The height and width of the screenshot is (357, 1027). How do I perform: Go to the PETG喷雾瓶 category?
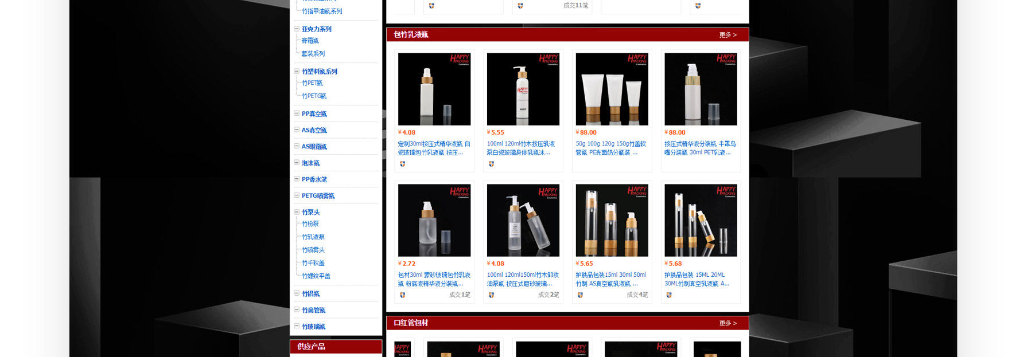[318, 196]
